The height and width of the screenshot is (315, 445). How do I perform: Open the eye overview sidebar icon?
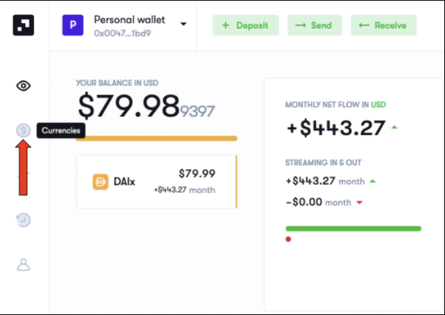click(23, 86)
